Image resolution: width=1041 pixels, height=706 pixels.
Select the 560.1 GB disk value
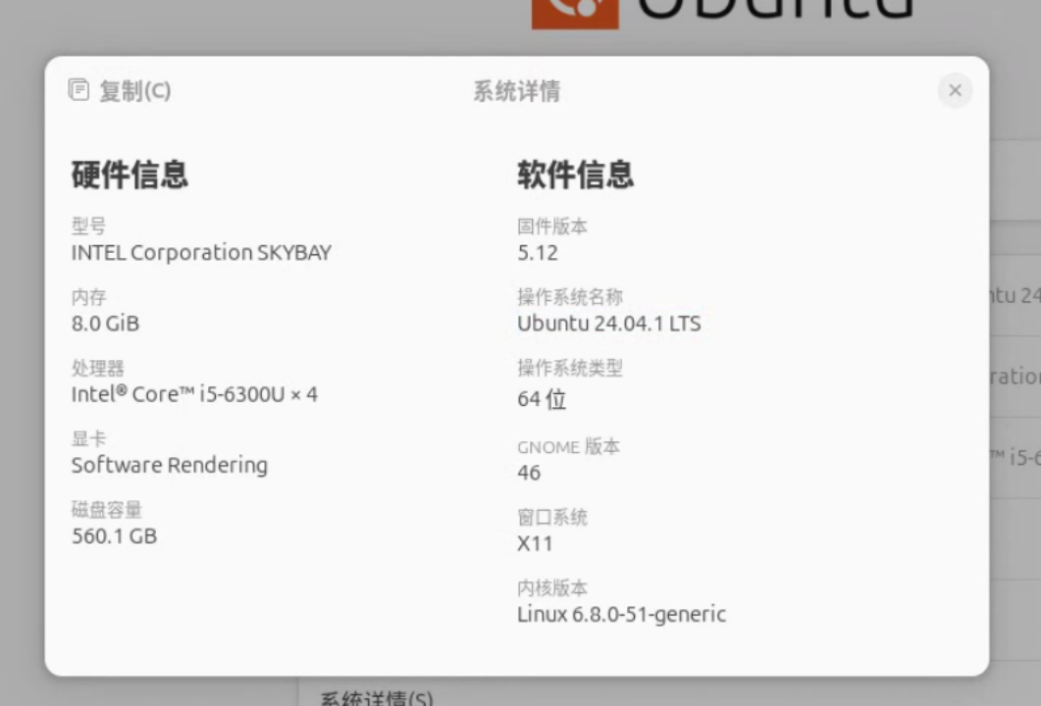pyautogui.click(x=114, y=536)
